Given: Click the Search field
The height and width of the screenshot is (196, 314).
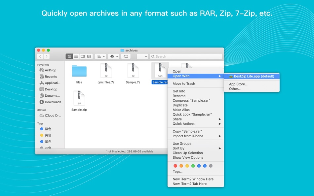Looking at the screenshot, I should 186,56.
